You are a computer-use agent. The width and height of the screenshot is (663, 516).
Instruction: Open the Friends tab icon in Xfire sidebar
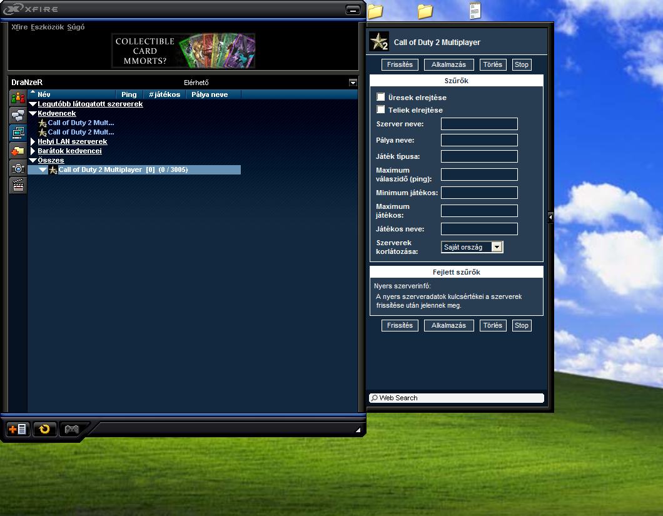[18, 98]
